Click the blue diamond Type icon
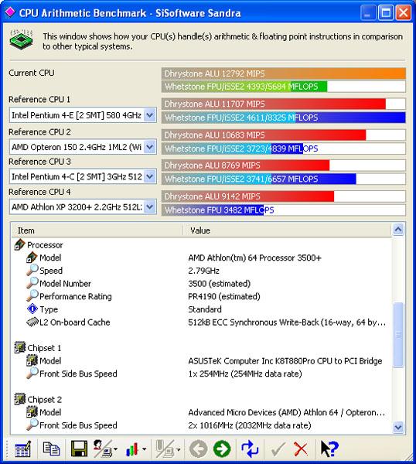The image size is (416, 464). [32, 309]
